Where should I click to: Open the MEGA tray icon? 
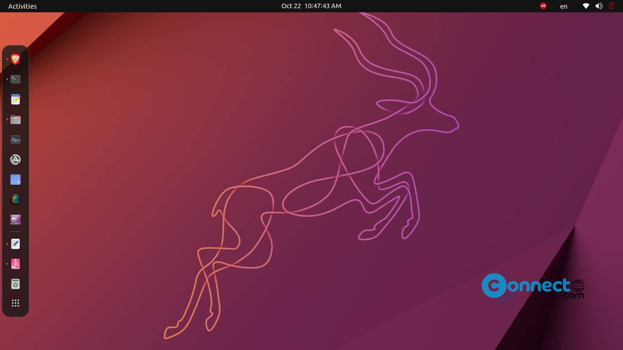543,6
